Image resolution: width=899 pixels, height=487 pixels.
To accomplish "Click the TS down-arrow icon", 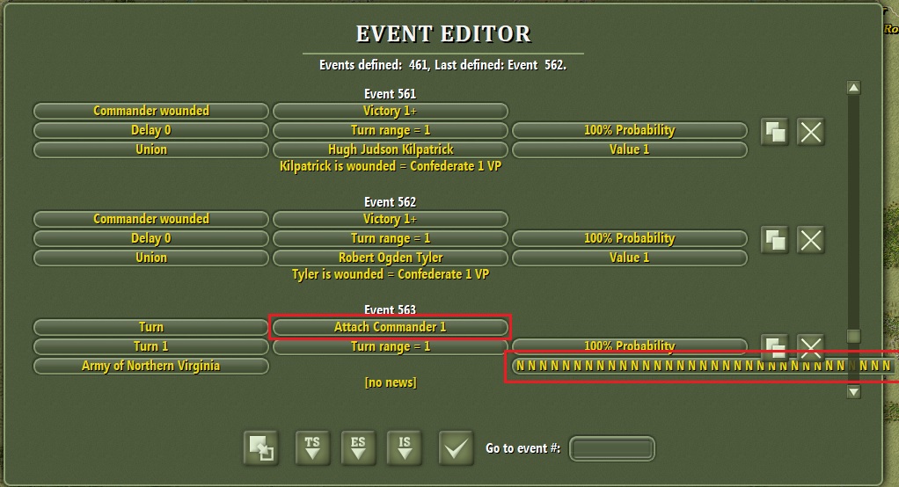I will click(312, 448).
